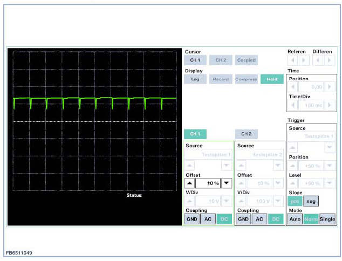
Task: Switch to the CH 1 channel tab
Action: pos(195,133)
